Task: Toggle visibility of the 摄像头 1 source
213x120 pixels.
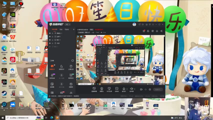Action: tap(50, 33)
